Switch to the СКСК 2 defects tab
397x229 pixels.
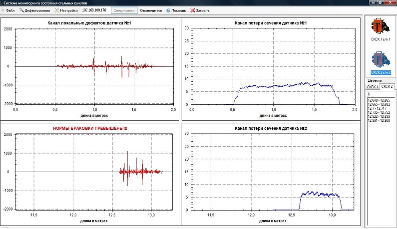(387, 86)
